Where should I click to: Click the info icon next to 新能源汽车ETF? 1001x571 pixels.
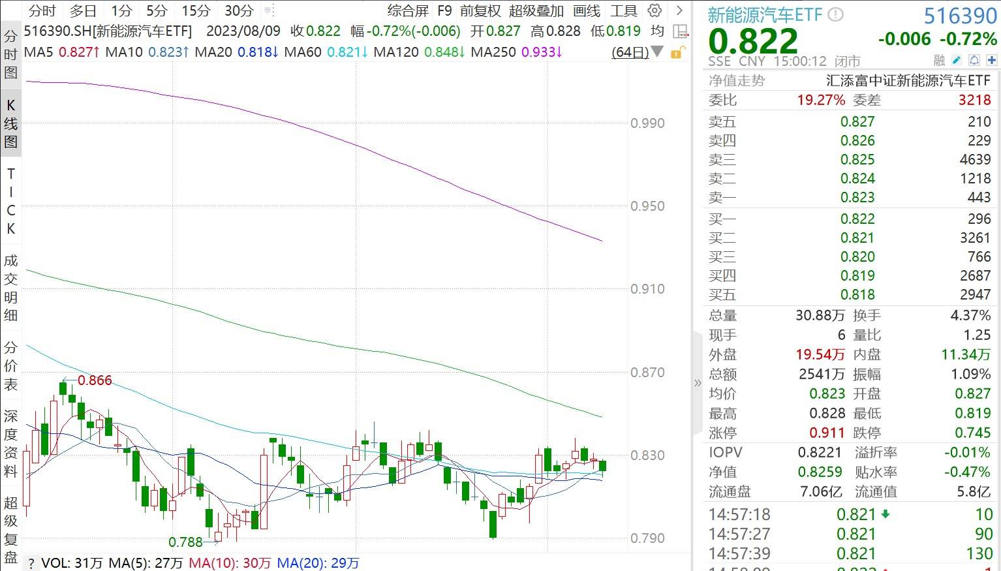coord(836,14)
